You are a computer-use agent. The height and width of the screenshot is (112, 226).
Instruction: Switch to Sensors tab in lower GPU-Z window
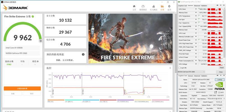[x=190, y=76]
